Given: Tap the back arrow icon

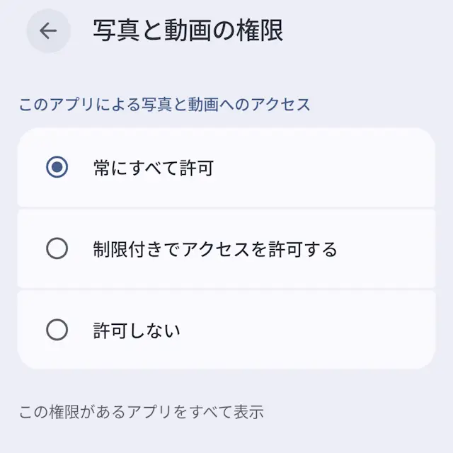Looking at the screenshot, I should coord(48,30).
